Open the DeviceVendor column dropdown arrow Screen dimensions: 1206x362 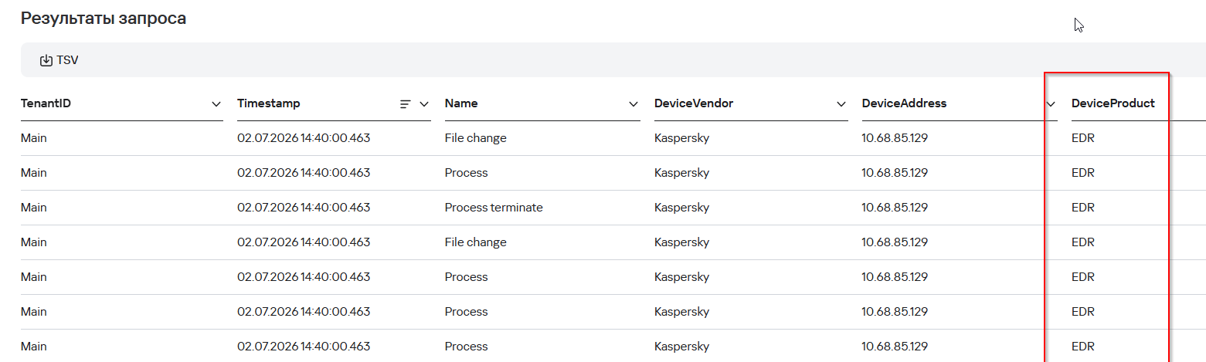click(842, 104)
